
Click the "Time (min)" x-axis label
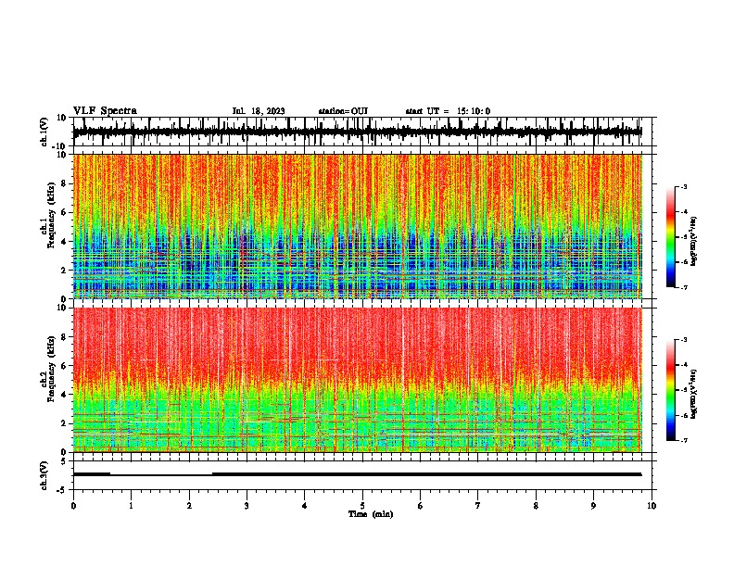371,514
